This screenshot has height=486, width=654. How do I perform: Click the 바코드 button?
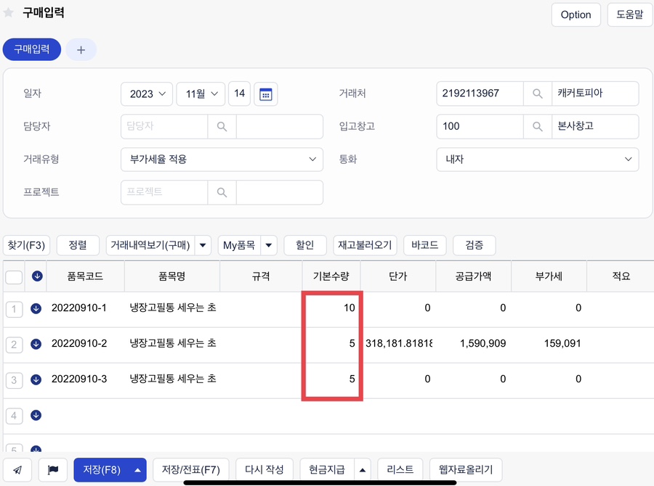(x=425, y=245)
